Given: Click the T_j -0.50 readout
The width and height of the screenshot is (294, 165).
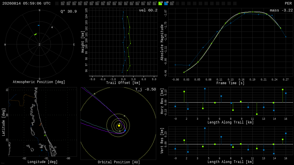Looking at the screenshot, I should (x=146, y=89).
